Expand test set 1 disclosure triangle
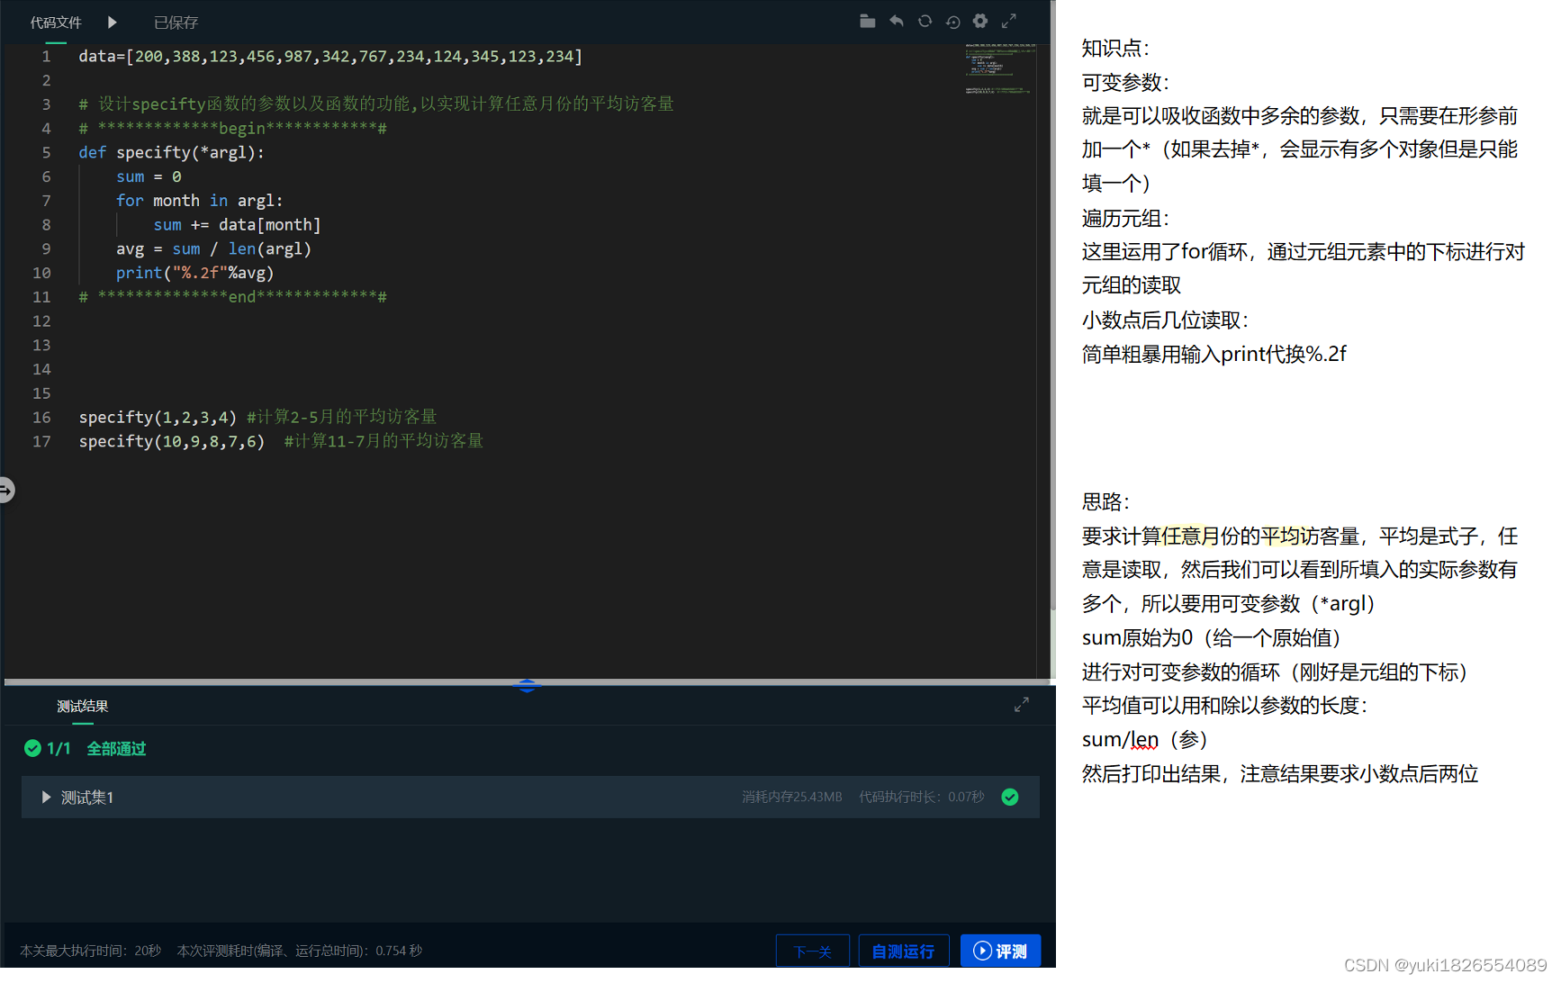 (45, 797)
